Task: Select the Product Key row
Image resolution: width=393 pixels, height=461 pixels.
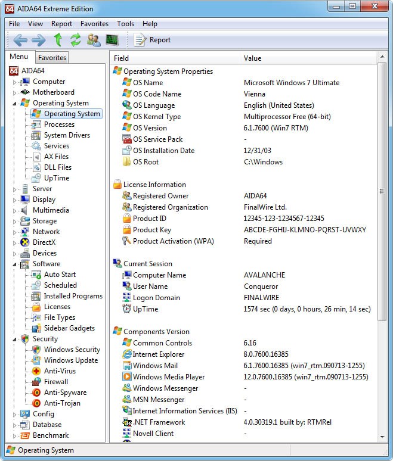Action: click(x=245, y=230)
